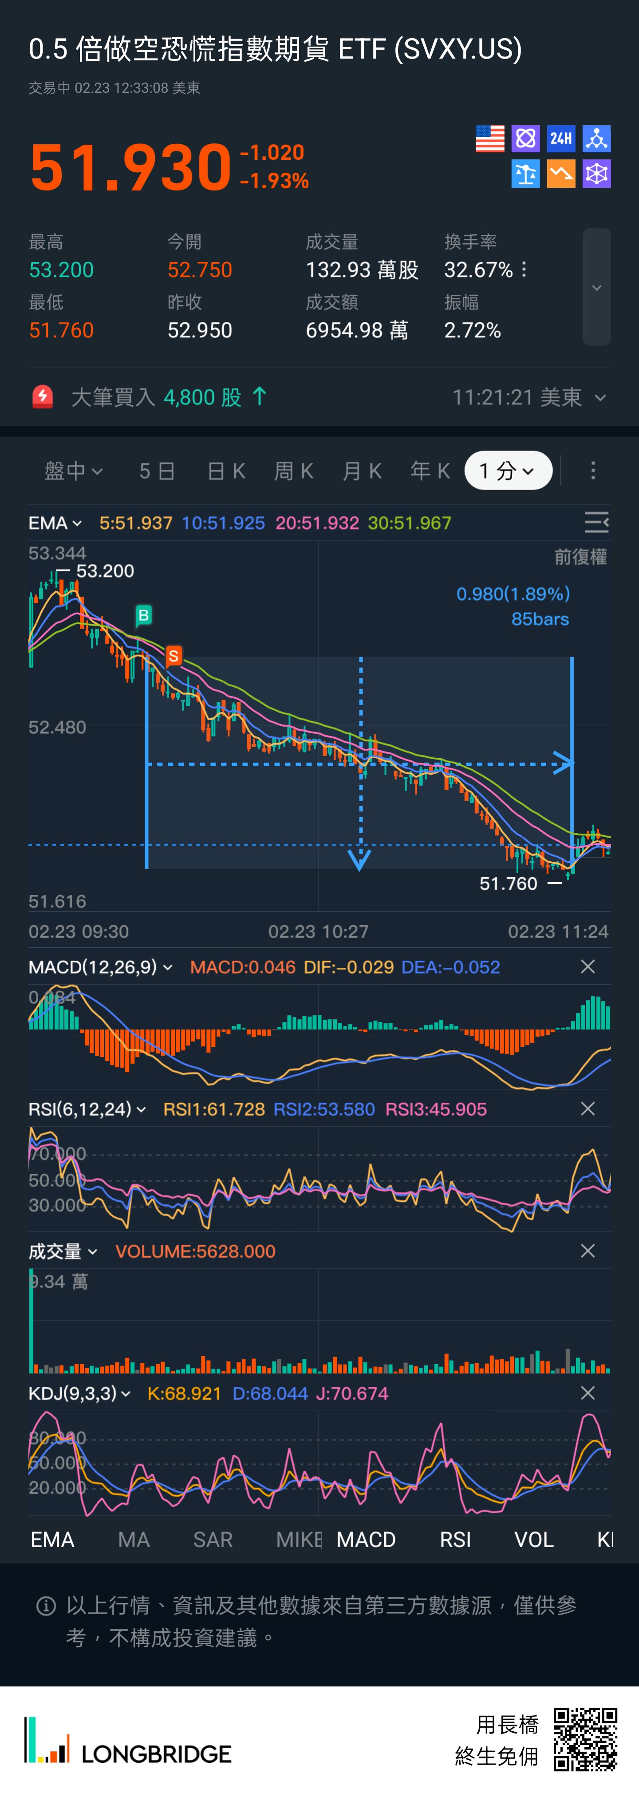Switch to the 周K chart tab
The image size is (639, 1793).
[293, 471]
